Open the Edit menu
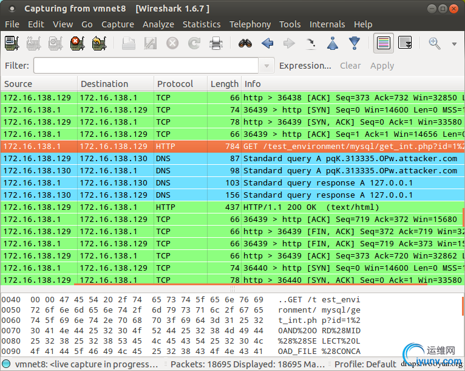 (x=36, y=24)
